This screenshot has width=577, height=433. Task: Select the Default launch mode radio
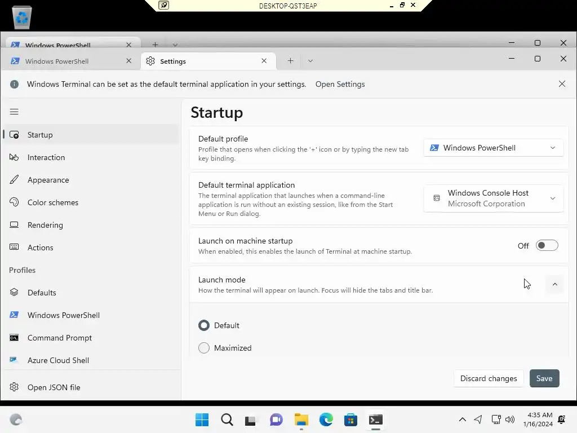pyautogui.click(x=204, y=325)
